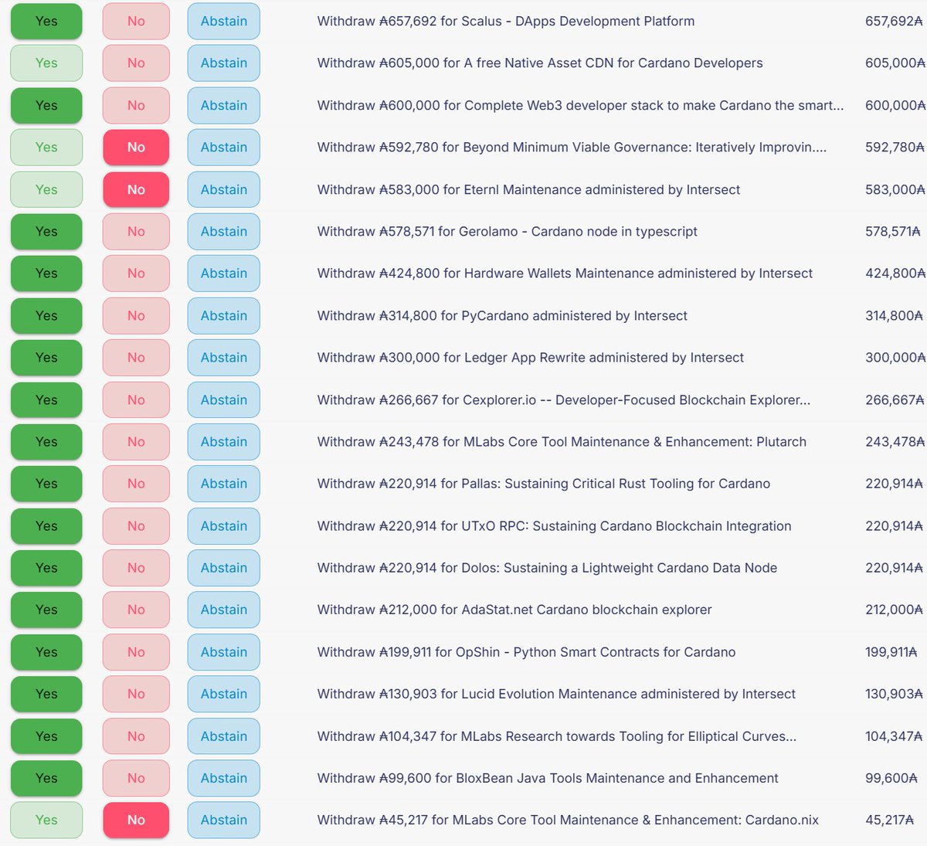Vote No on MLabs Elliptical Curves research
Screen dimensions: 927x846
coord(136,736)
